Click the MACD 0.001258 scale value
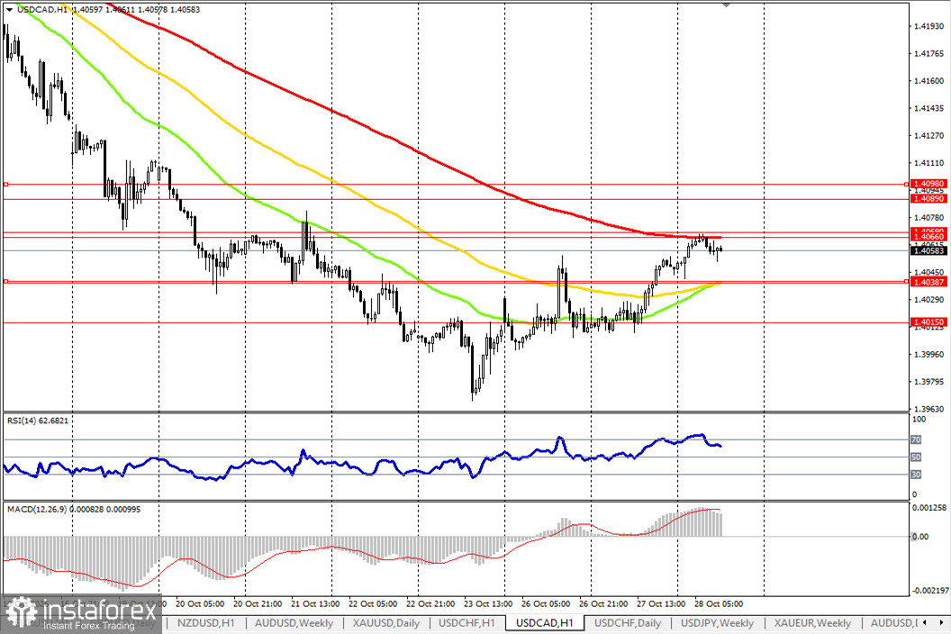Screen dimensions: 951x634 click(x=929, y=507)
